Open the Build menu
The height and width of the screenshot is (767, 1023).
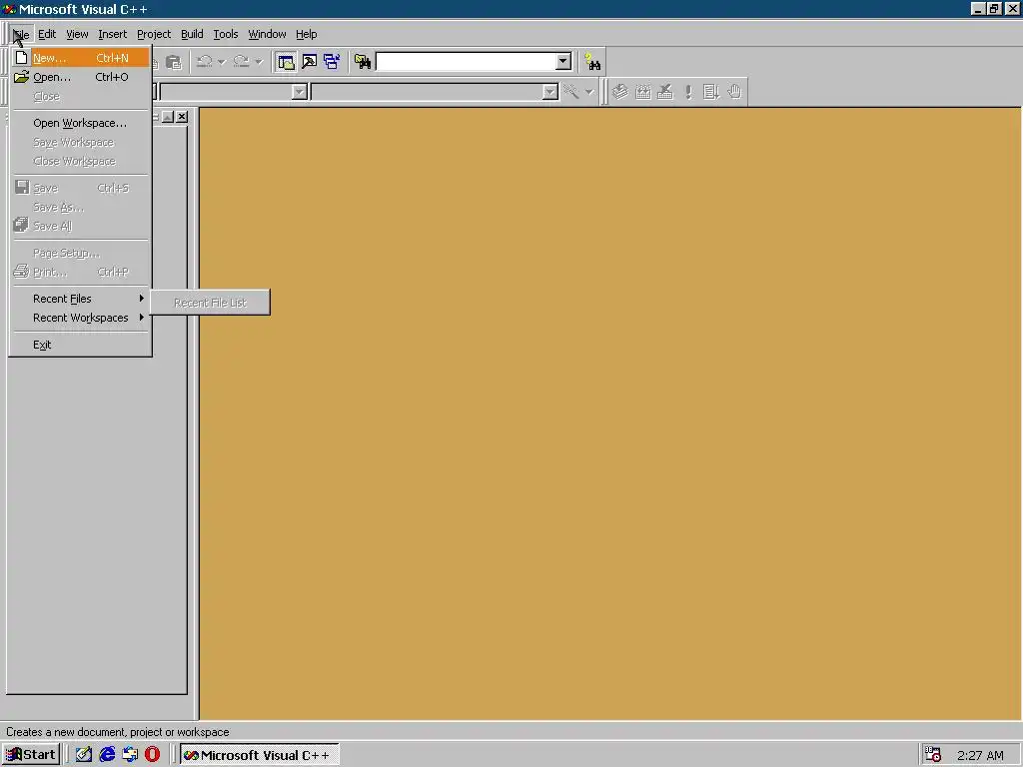[192, 34]
